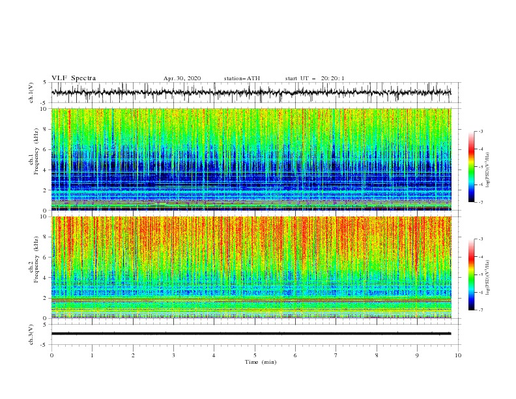This screenshot has width=516, height=399.
Task: Click the date 'Apr. 30, 2020'
Action: tap(182, 78)
